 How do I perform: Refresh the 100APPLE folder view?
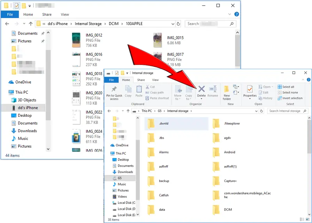point(178,24)
